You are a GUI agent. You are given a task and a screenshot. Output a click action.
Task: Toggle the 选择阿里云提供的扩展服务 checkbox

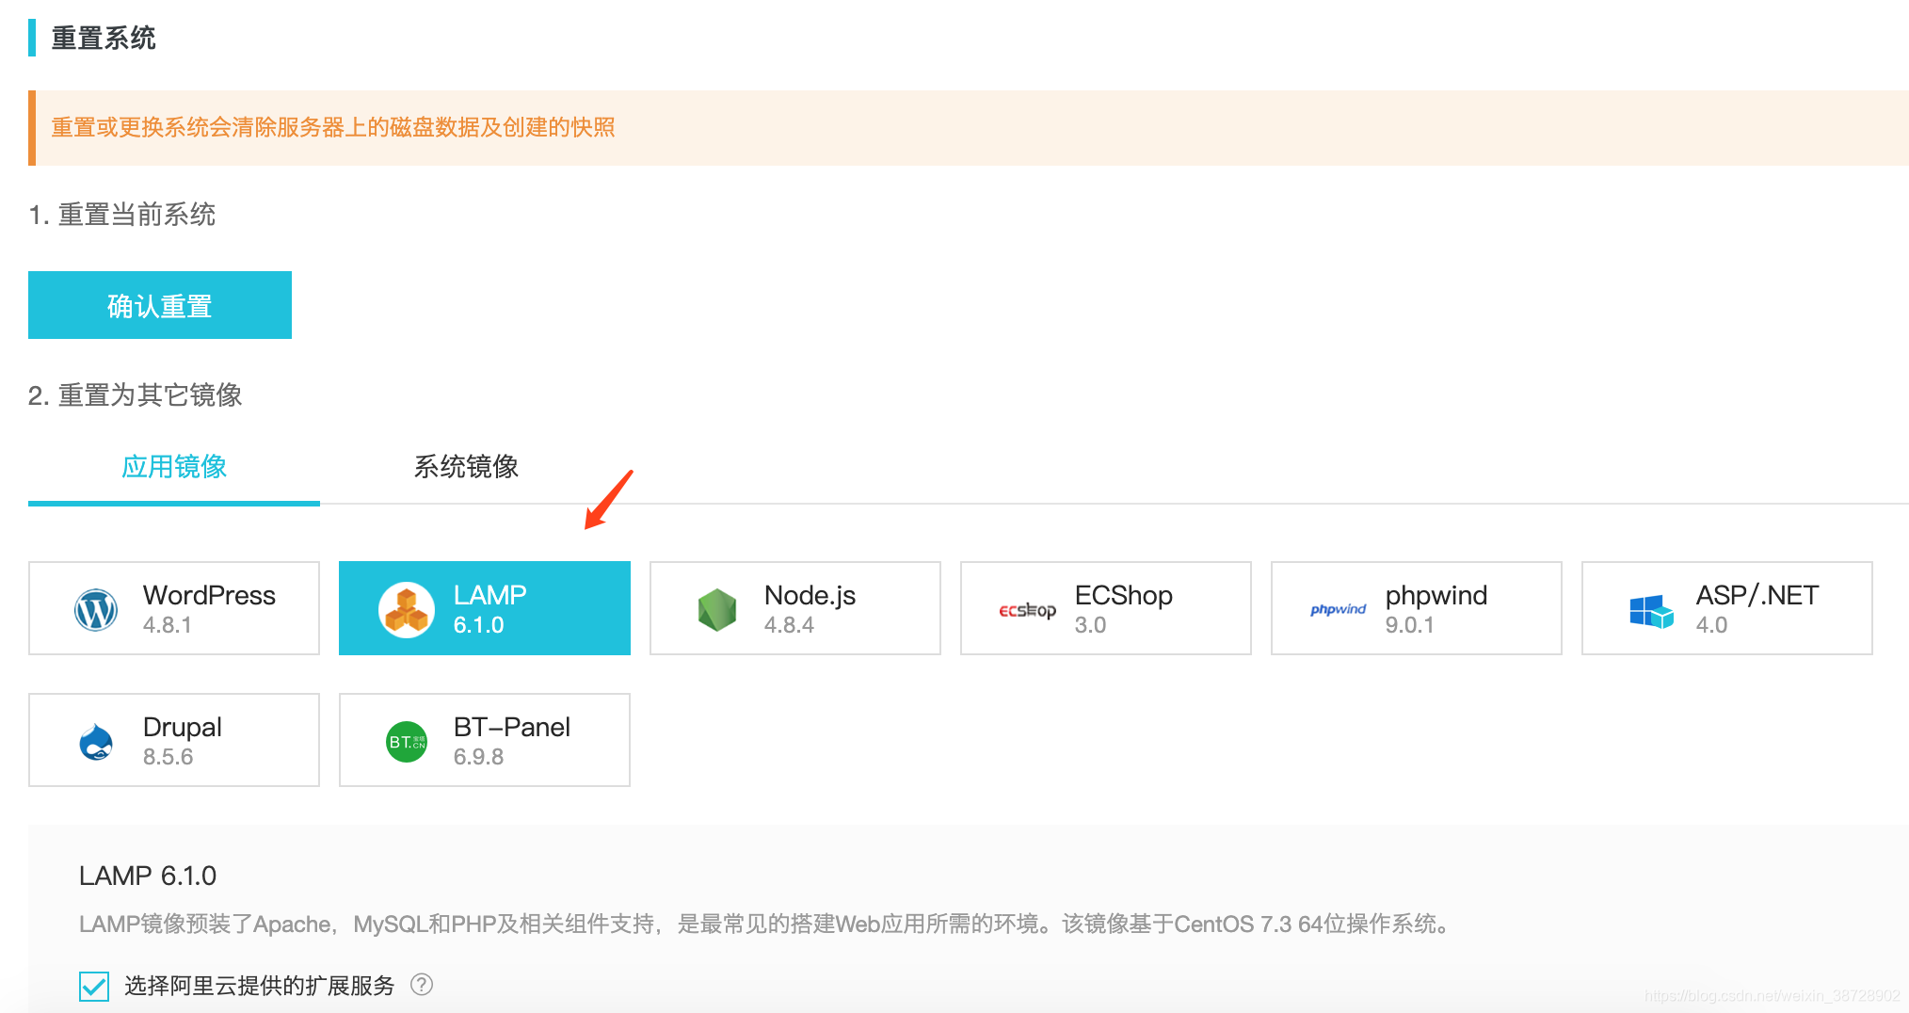94,986
